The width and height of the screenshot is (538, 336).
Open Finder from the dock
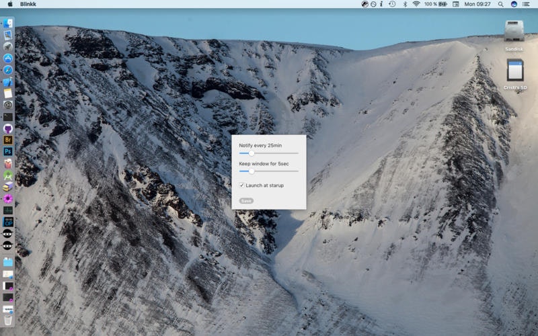pyautogui.click(x=8, y=24)
